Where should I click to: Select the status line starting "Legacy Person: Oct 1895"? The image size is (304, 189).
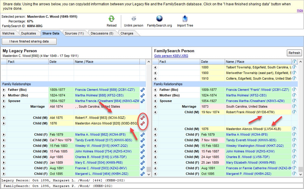pos(152,180)
